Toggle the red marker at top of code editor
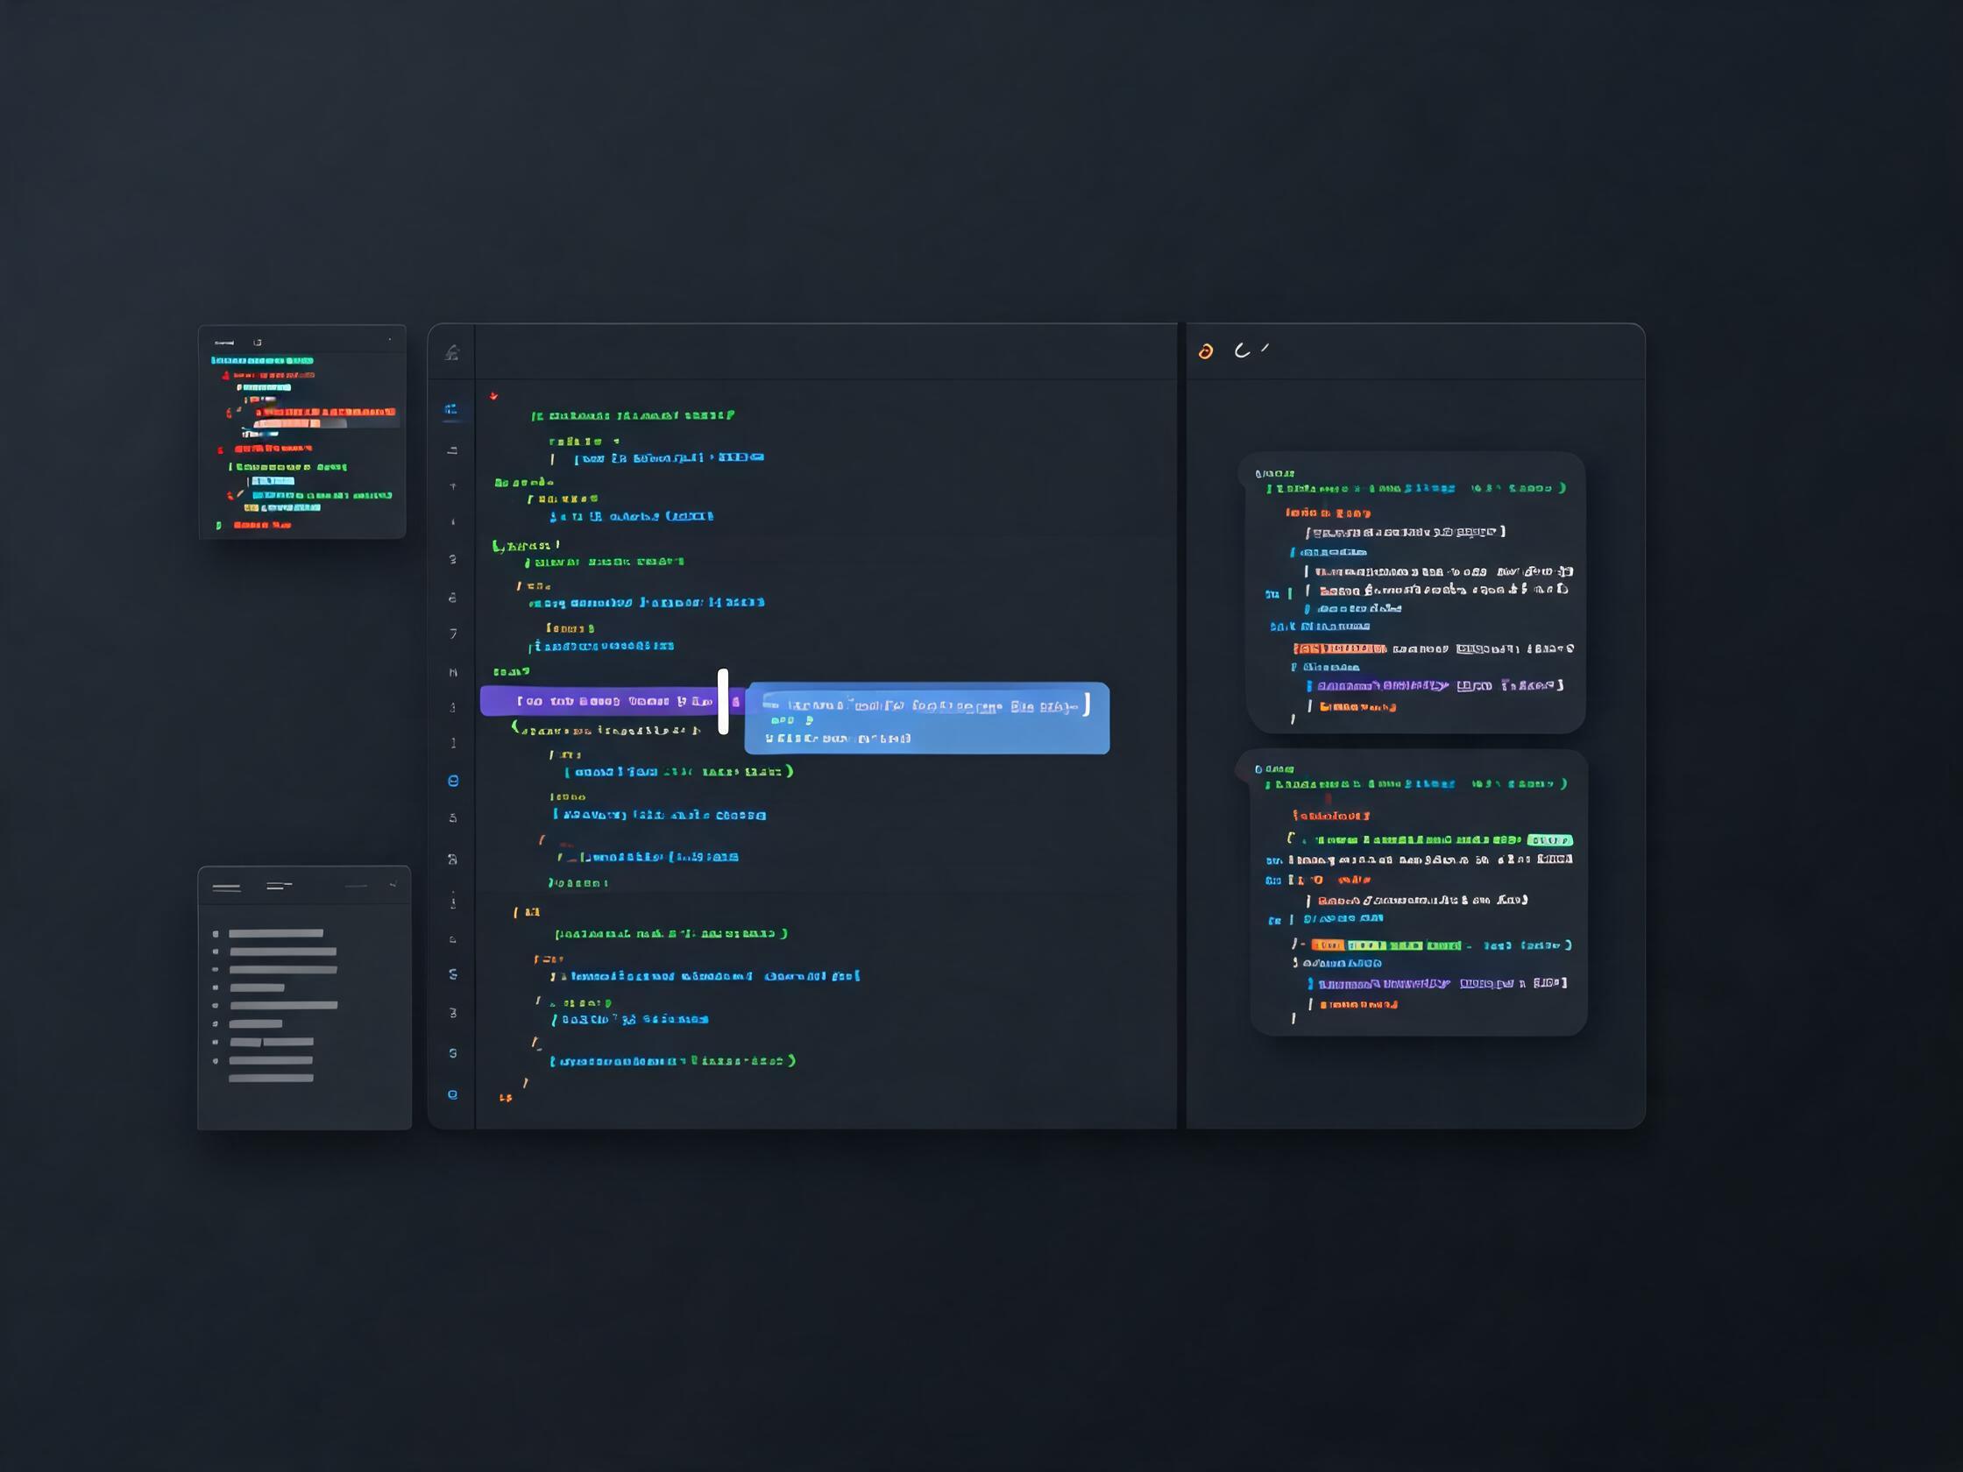The height and width of the screenshot is (1472, 1963). [x=493, y=396]
